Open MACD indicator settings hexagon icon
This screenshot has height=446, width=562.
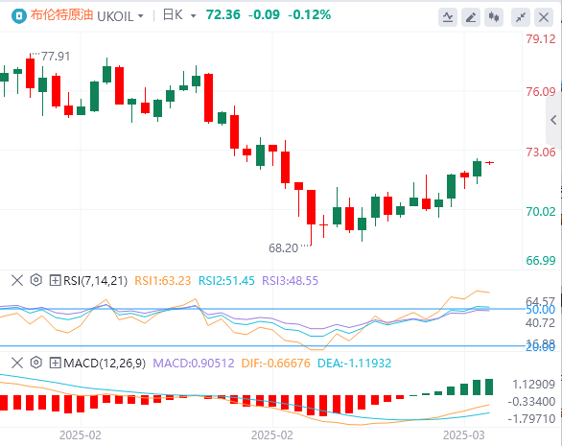click(35, 363)
